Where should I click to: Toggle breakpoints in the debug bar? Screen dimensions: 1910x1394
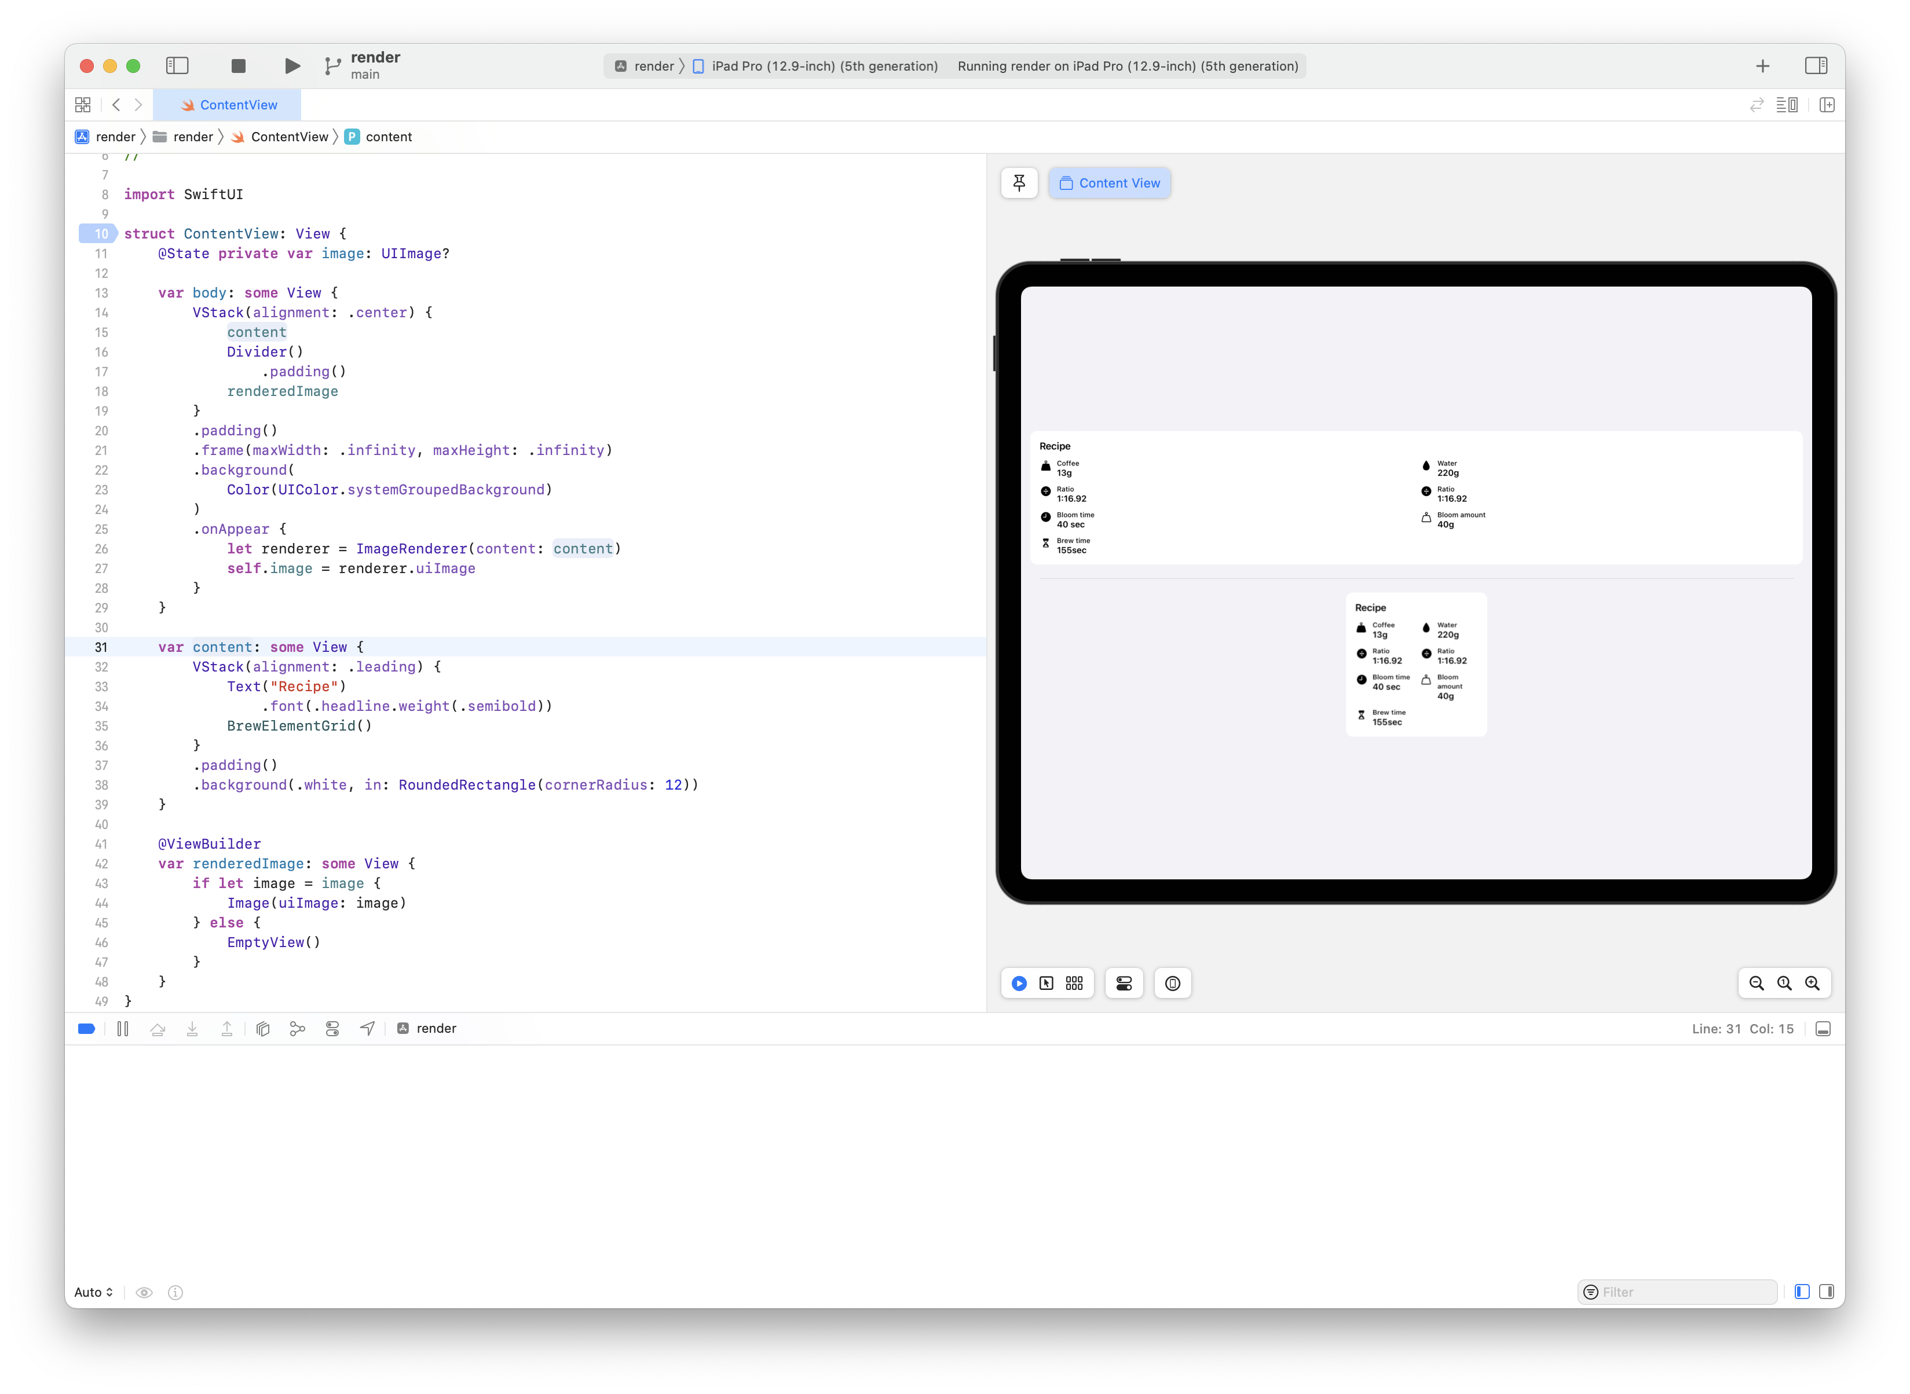pyautogui.click(x=86, y=1029)
